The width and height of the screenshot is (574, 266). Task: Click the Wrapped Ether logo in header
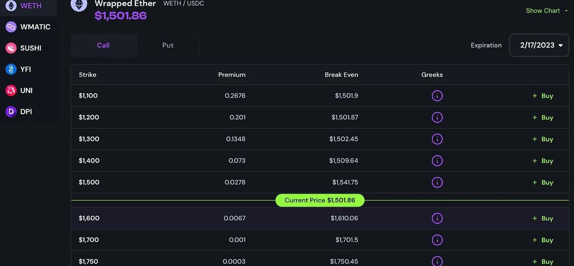(x=79, y=5)
